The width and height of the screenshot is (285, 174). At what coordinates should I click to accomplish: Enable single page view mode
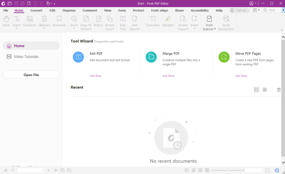pyautogui.click(x=187, y=170)
